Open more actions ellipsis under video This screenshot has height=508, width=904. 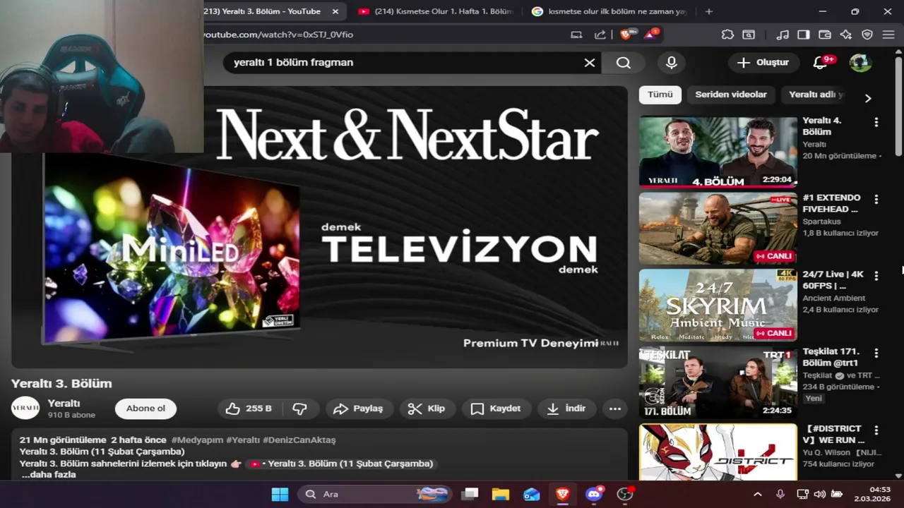click(615, 409)
